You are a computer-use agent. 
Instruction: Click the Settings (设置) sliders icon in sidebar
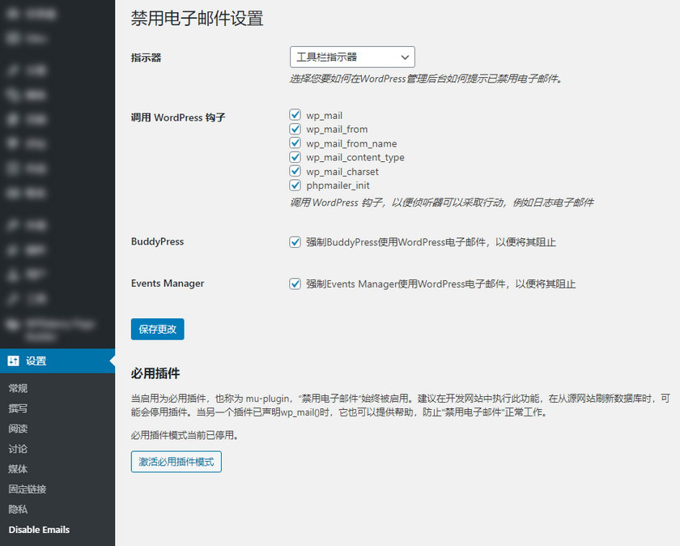coord(14,361)
